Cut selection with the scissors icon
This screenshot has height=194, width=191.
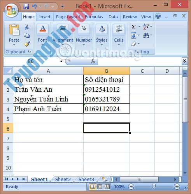[x=26, y=27]
